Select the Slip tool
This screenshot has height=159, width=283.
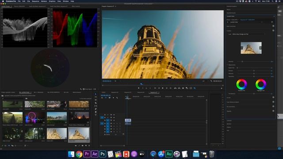point(96,106)
